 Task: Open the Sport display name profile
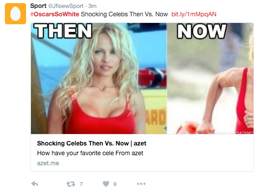[38, 6]
